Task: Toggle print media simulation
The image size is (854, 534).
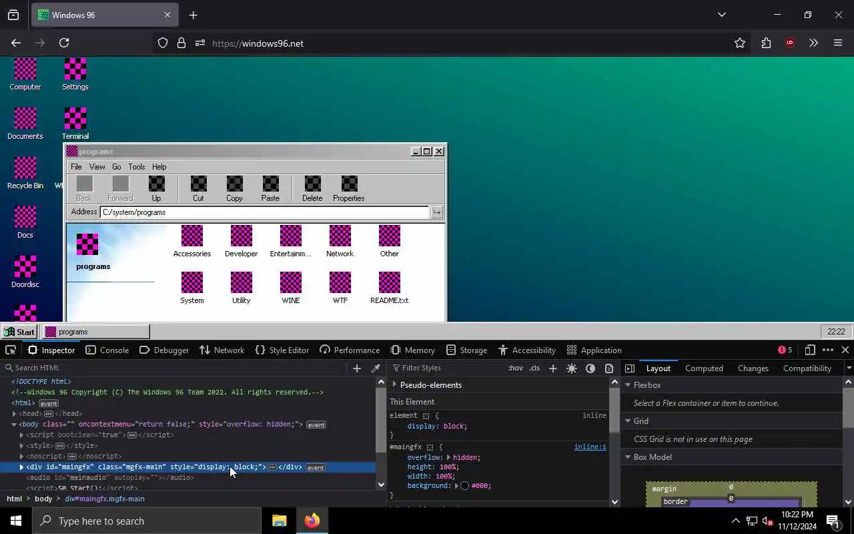Action: click(x=609, y=368)
